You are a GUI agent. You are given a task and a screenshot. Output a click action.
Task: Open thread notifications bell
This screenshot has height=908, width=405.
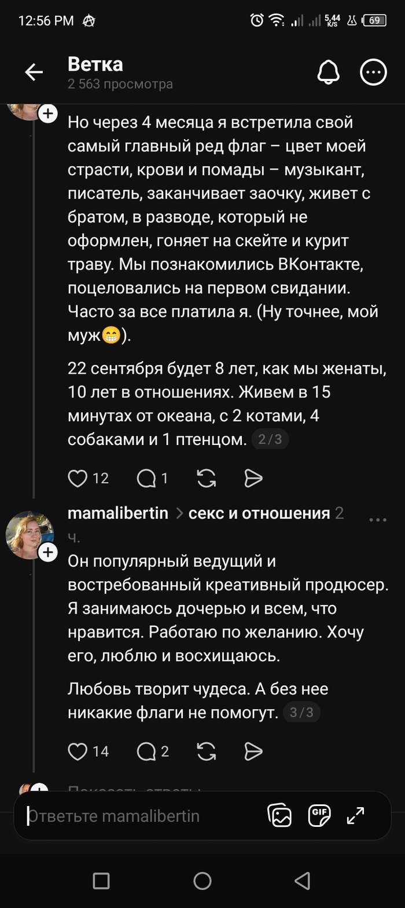pyautogui.click(x=329, y=72)
